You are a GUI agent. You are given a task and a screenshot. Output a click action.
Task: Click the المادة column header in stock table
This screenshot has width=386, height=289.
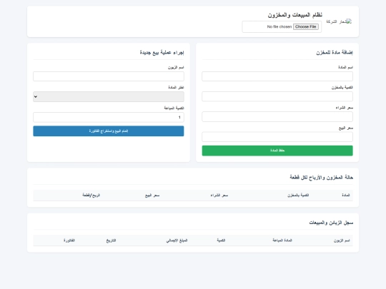coord(346,195)
